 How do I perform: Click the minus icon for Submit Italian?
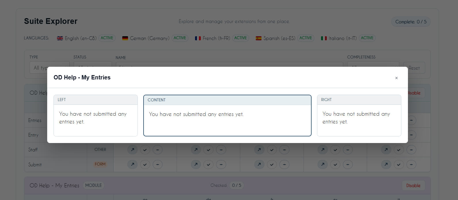(411, 164)
